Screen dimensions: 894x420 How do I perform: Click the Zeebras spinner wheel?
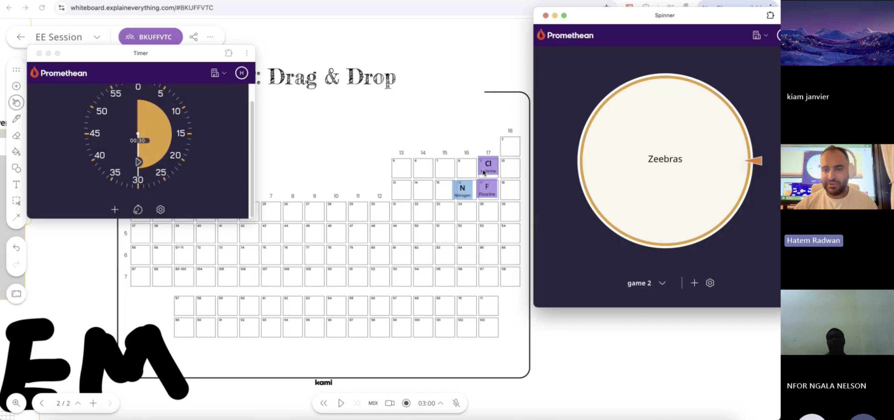(665, 160)
